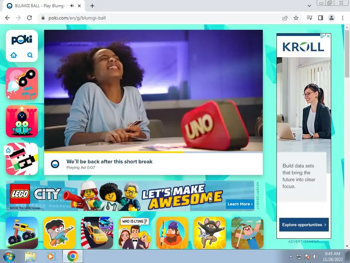Open the monster truck game tile
This screenshot has height=263, width=350.
point(22,233)
